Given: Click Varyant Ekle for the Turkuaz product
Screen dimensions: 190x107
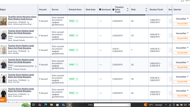Looking at the screenshot, I should point(182,67).
